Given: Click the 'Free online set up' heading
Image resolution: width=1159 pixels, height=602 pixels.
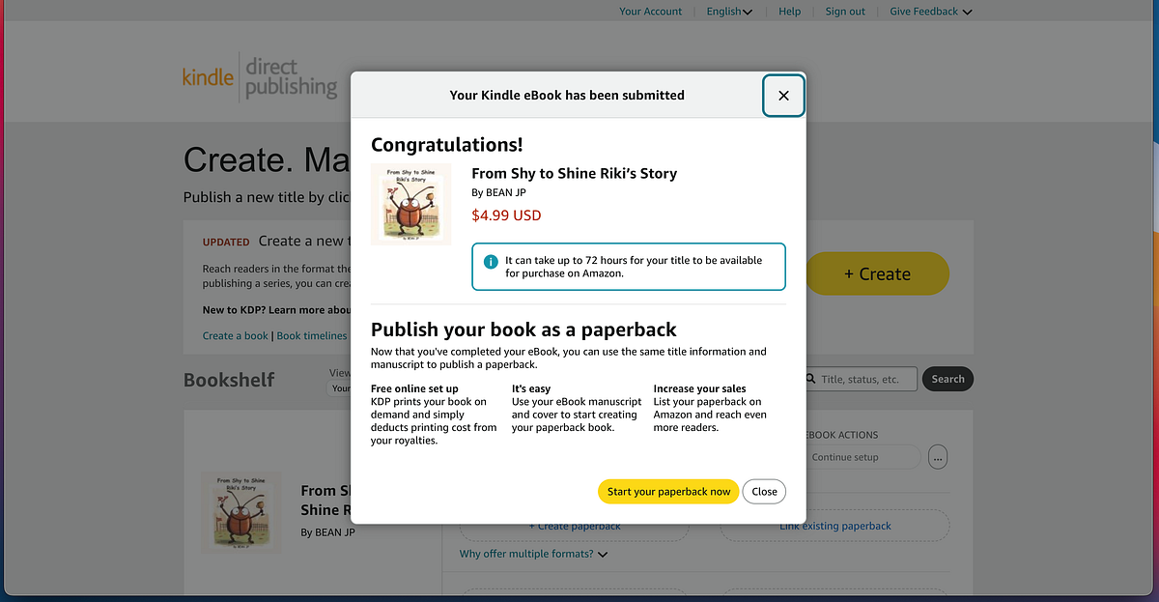Looking at the screenshot, I should pyautogui.click(x=414, y=388).
